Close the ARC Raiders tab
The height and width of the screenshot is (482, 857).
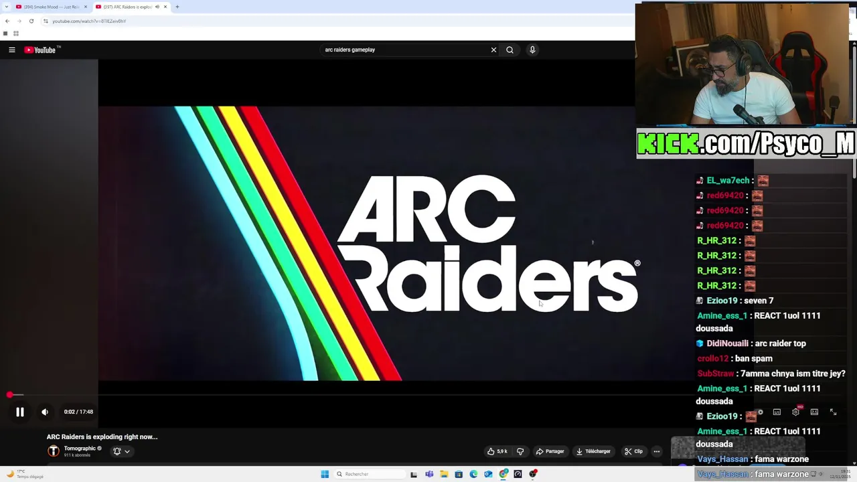point(165,7)
